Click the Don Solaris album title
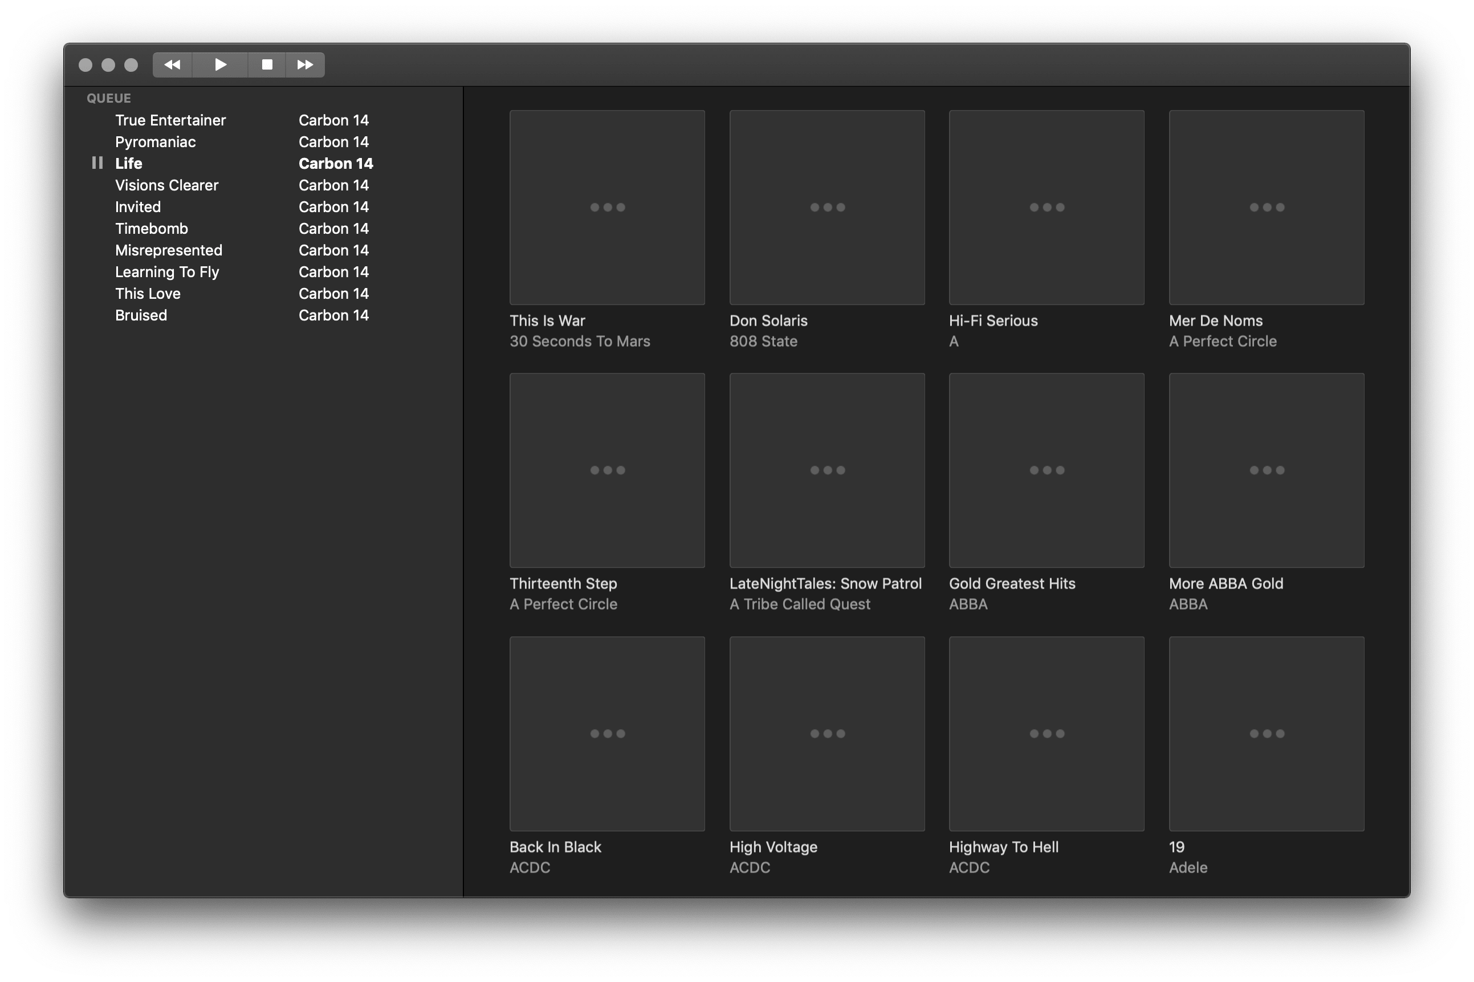Screen dimensions: 1474x982 [x=768, y=320]
